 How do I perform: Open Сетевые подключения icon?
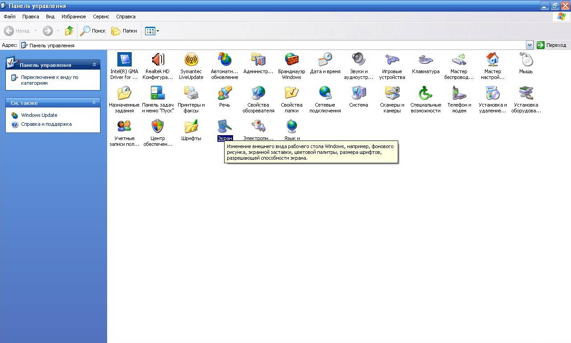325,93
